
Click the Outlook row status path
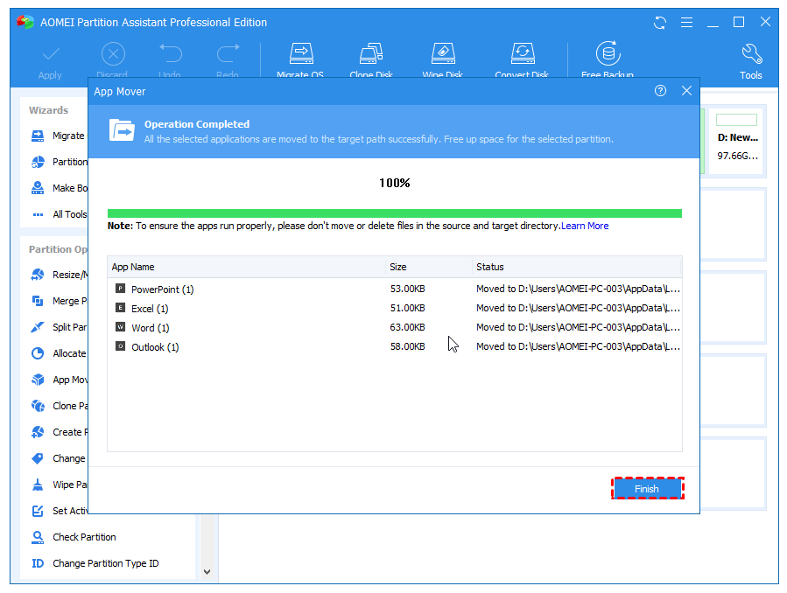pos(578,346)
